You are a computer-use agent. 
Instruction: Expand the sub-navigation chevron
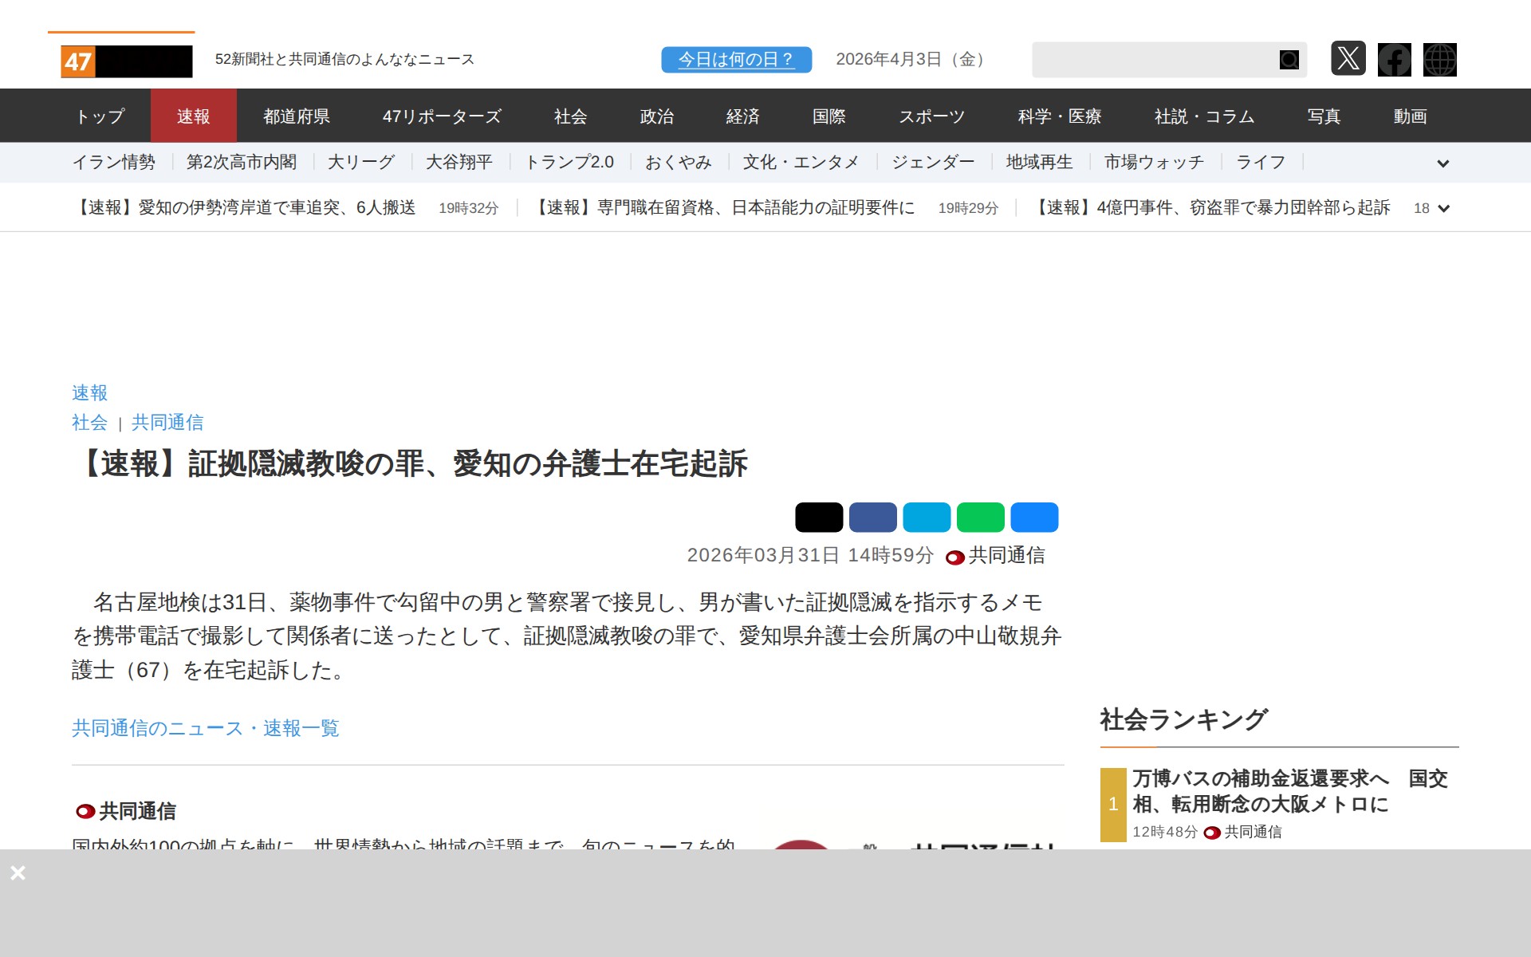click(x=1443, y=163)
